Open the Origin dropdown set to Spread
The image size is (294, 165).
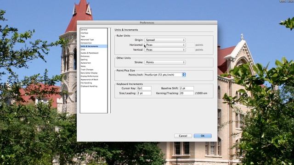click(165, 40)
